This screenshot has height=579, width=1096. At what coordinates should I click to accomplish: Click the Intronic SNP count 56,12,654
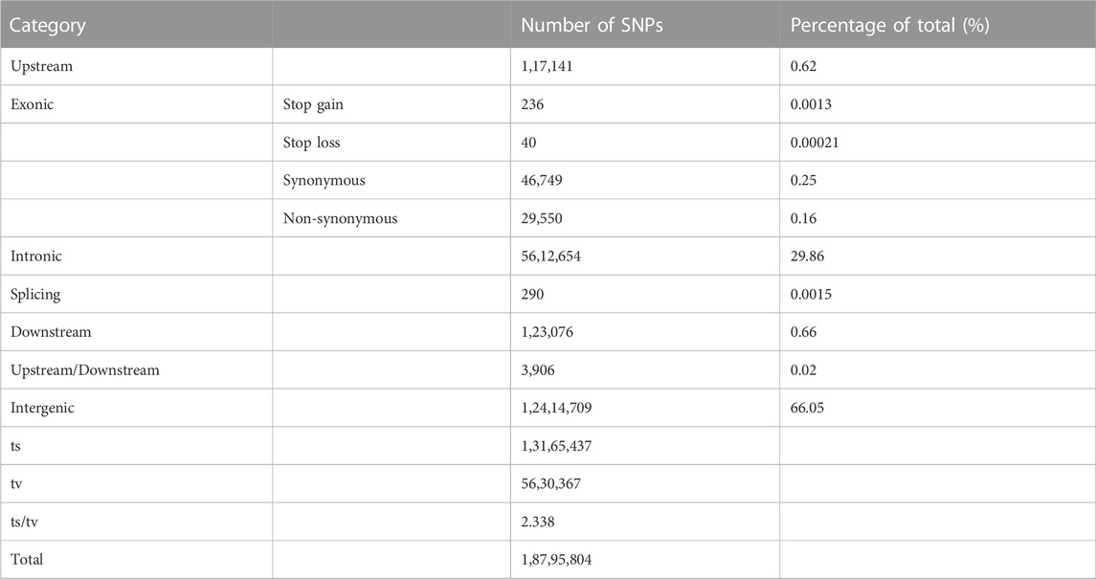[550, 256]
